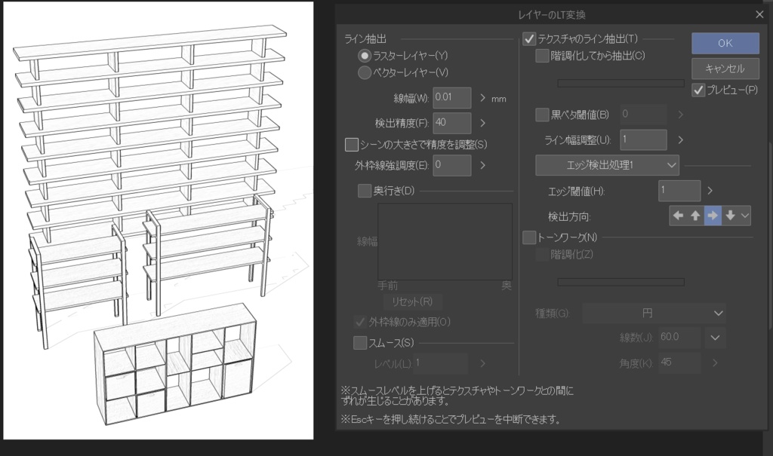
Task: Click the 線幅 input field showing 0.01
Action: pos(451,97)
